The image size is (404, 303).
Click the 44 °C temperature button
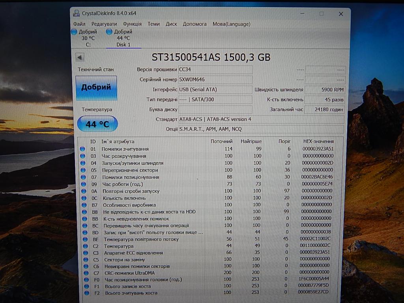tap(97, 124)
